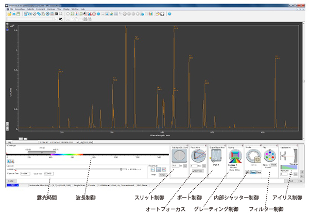Click the Help button at bottom right
This screenshot has width=309, height=214.
300,181
